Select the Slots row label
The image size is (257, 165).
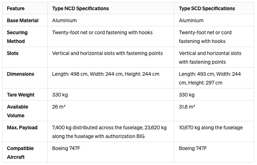click(x=13, y=53)
